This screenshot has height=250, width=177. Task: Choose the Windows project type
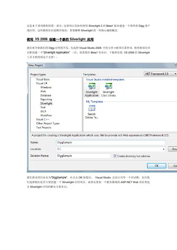[x=46, y=87]
